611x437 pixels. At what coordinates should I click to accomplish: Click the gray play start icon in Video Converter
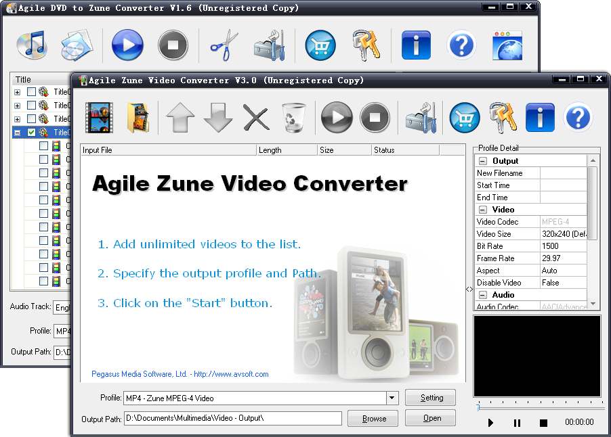coord(337,117)
